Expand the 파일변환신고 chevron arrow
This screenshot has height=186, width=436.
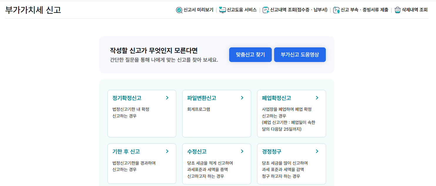(242, 98)
